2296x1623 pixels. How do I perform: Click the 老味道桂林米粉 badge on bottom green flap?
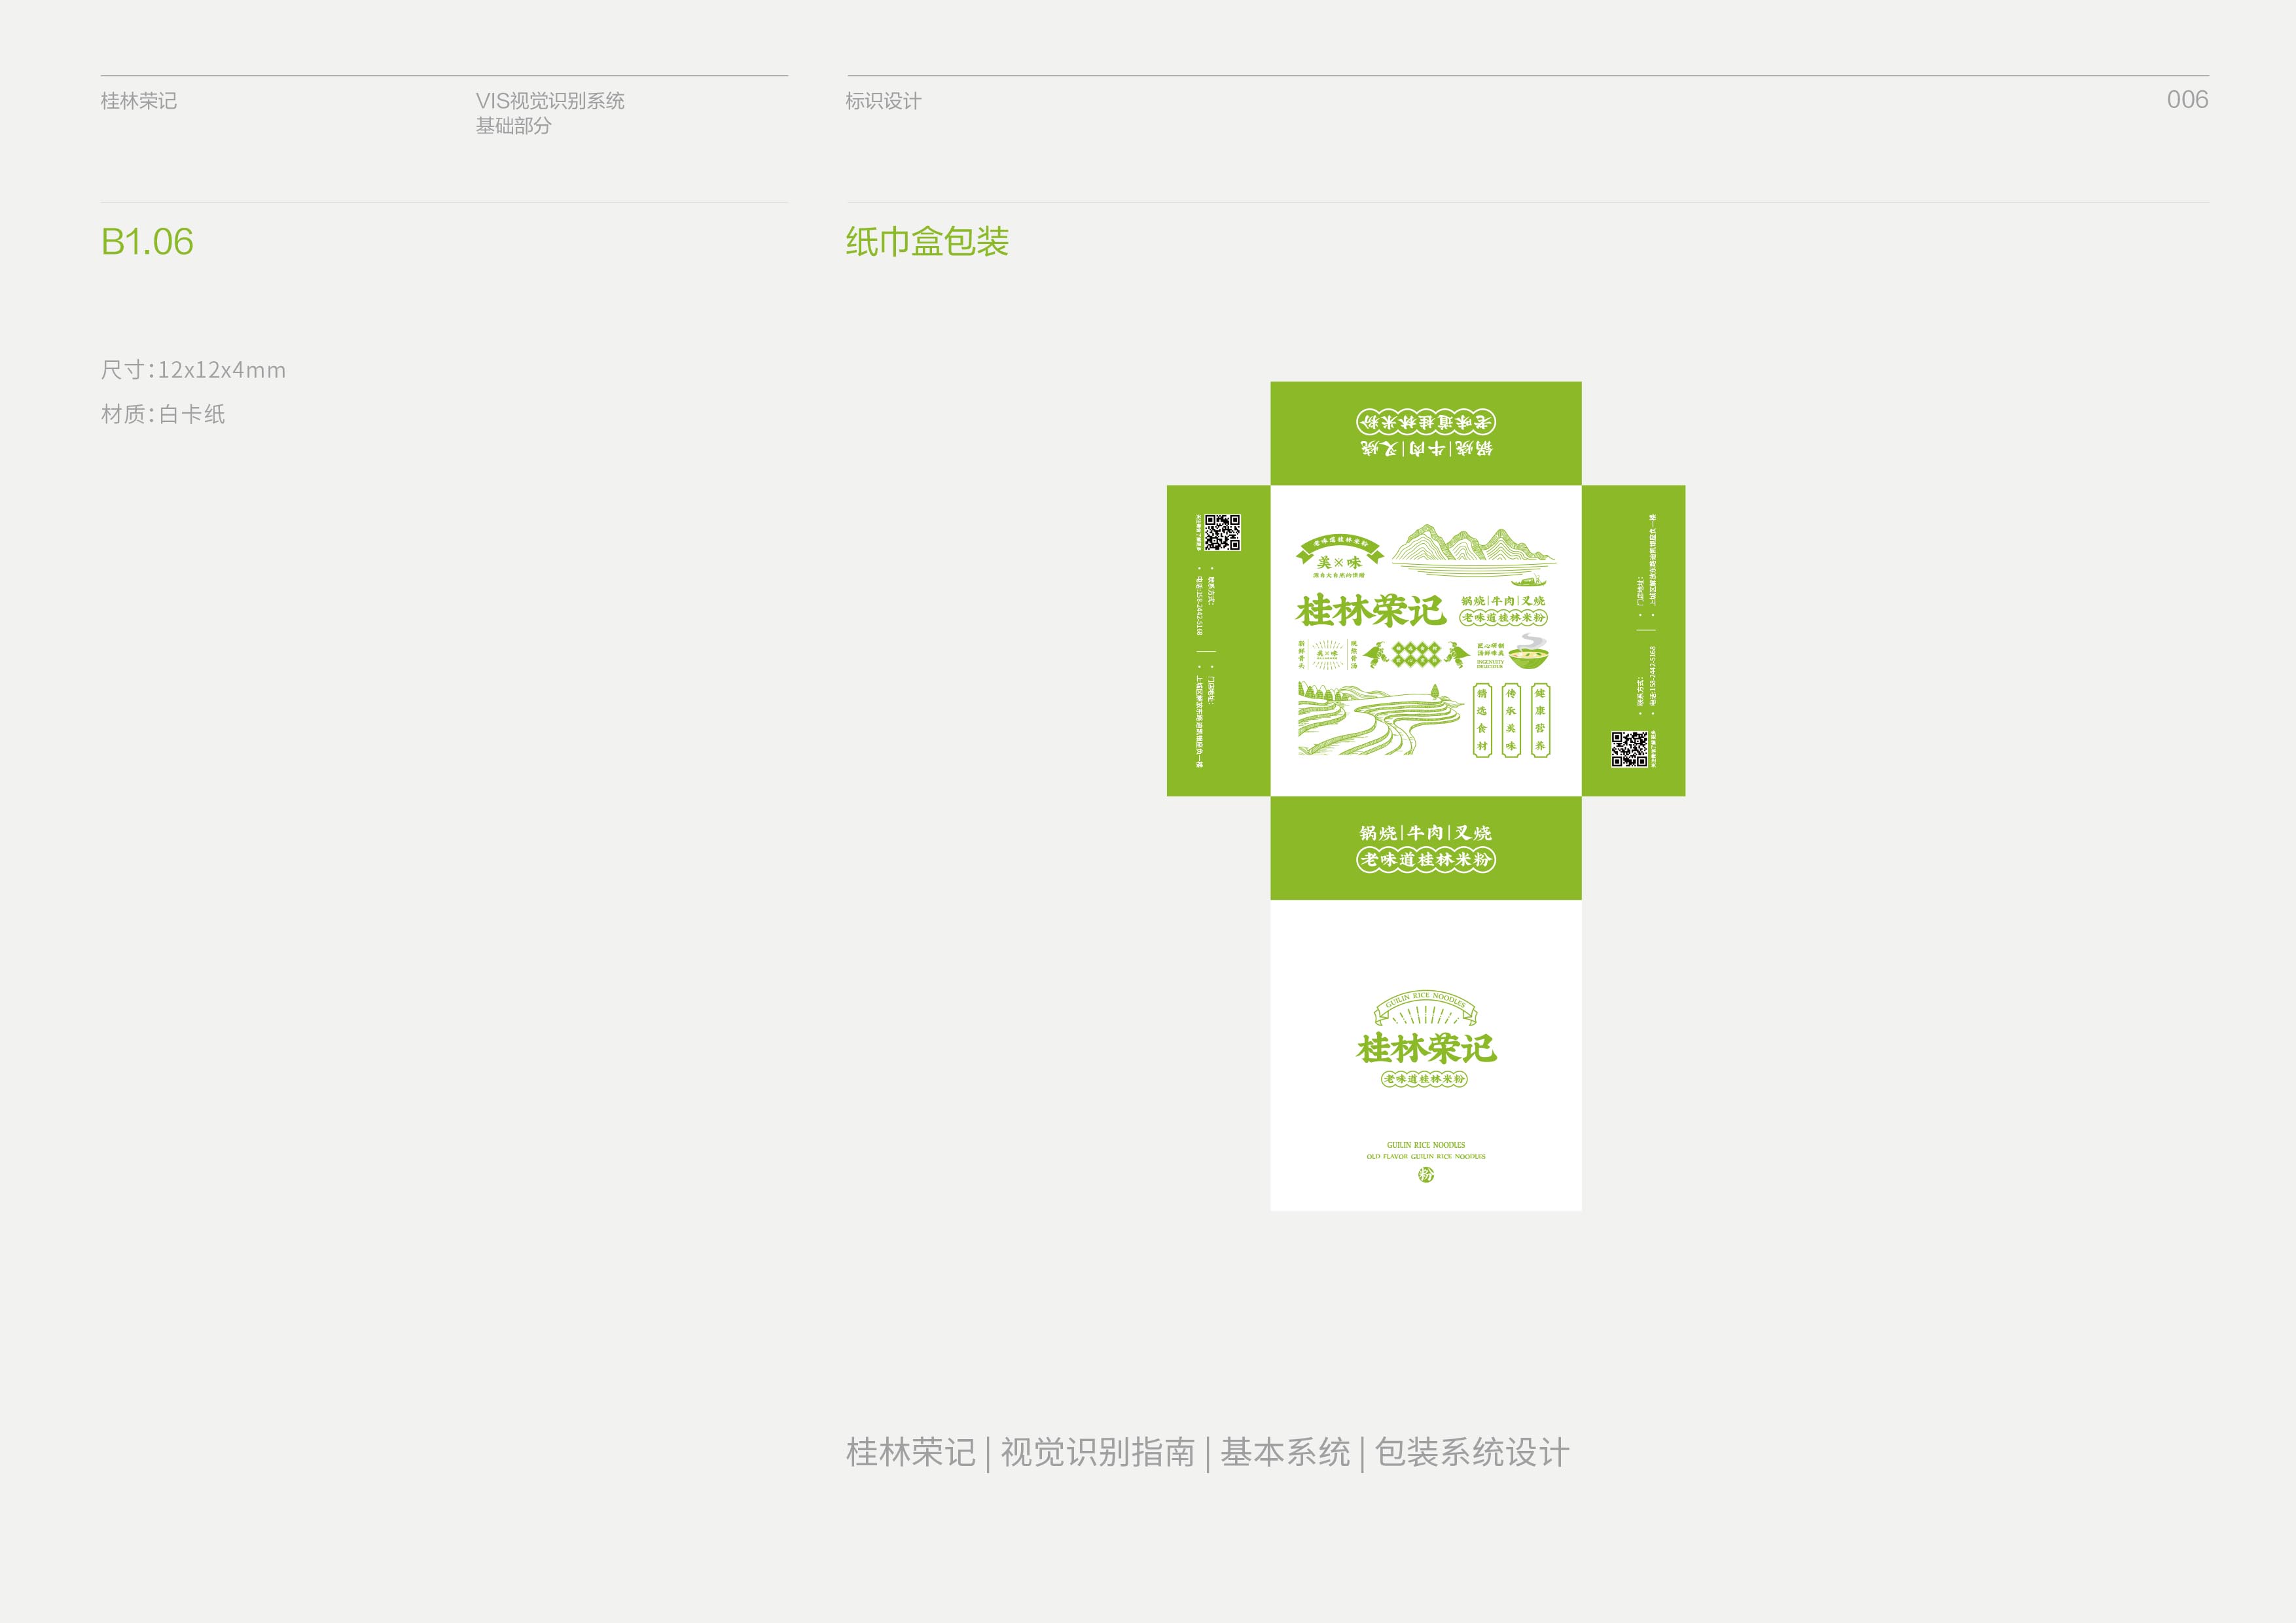point(1426,860)
